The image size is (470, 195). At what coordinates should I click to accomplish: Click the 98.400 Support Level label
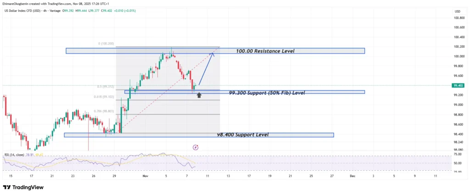[x=243, y=135]
